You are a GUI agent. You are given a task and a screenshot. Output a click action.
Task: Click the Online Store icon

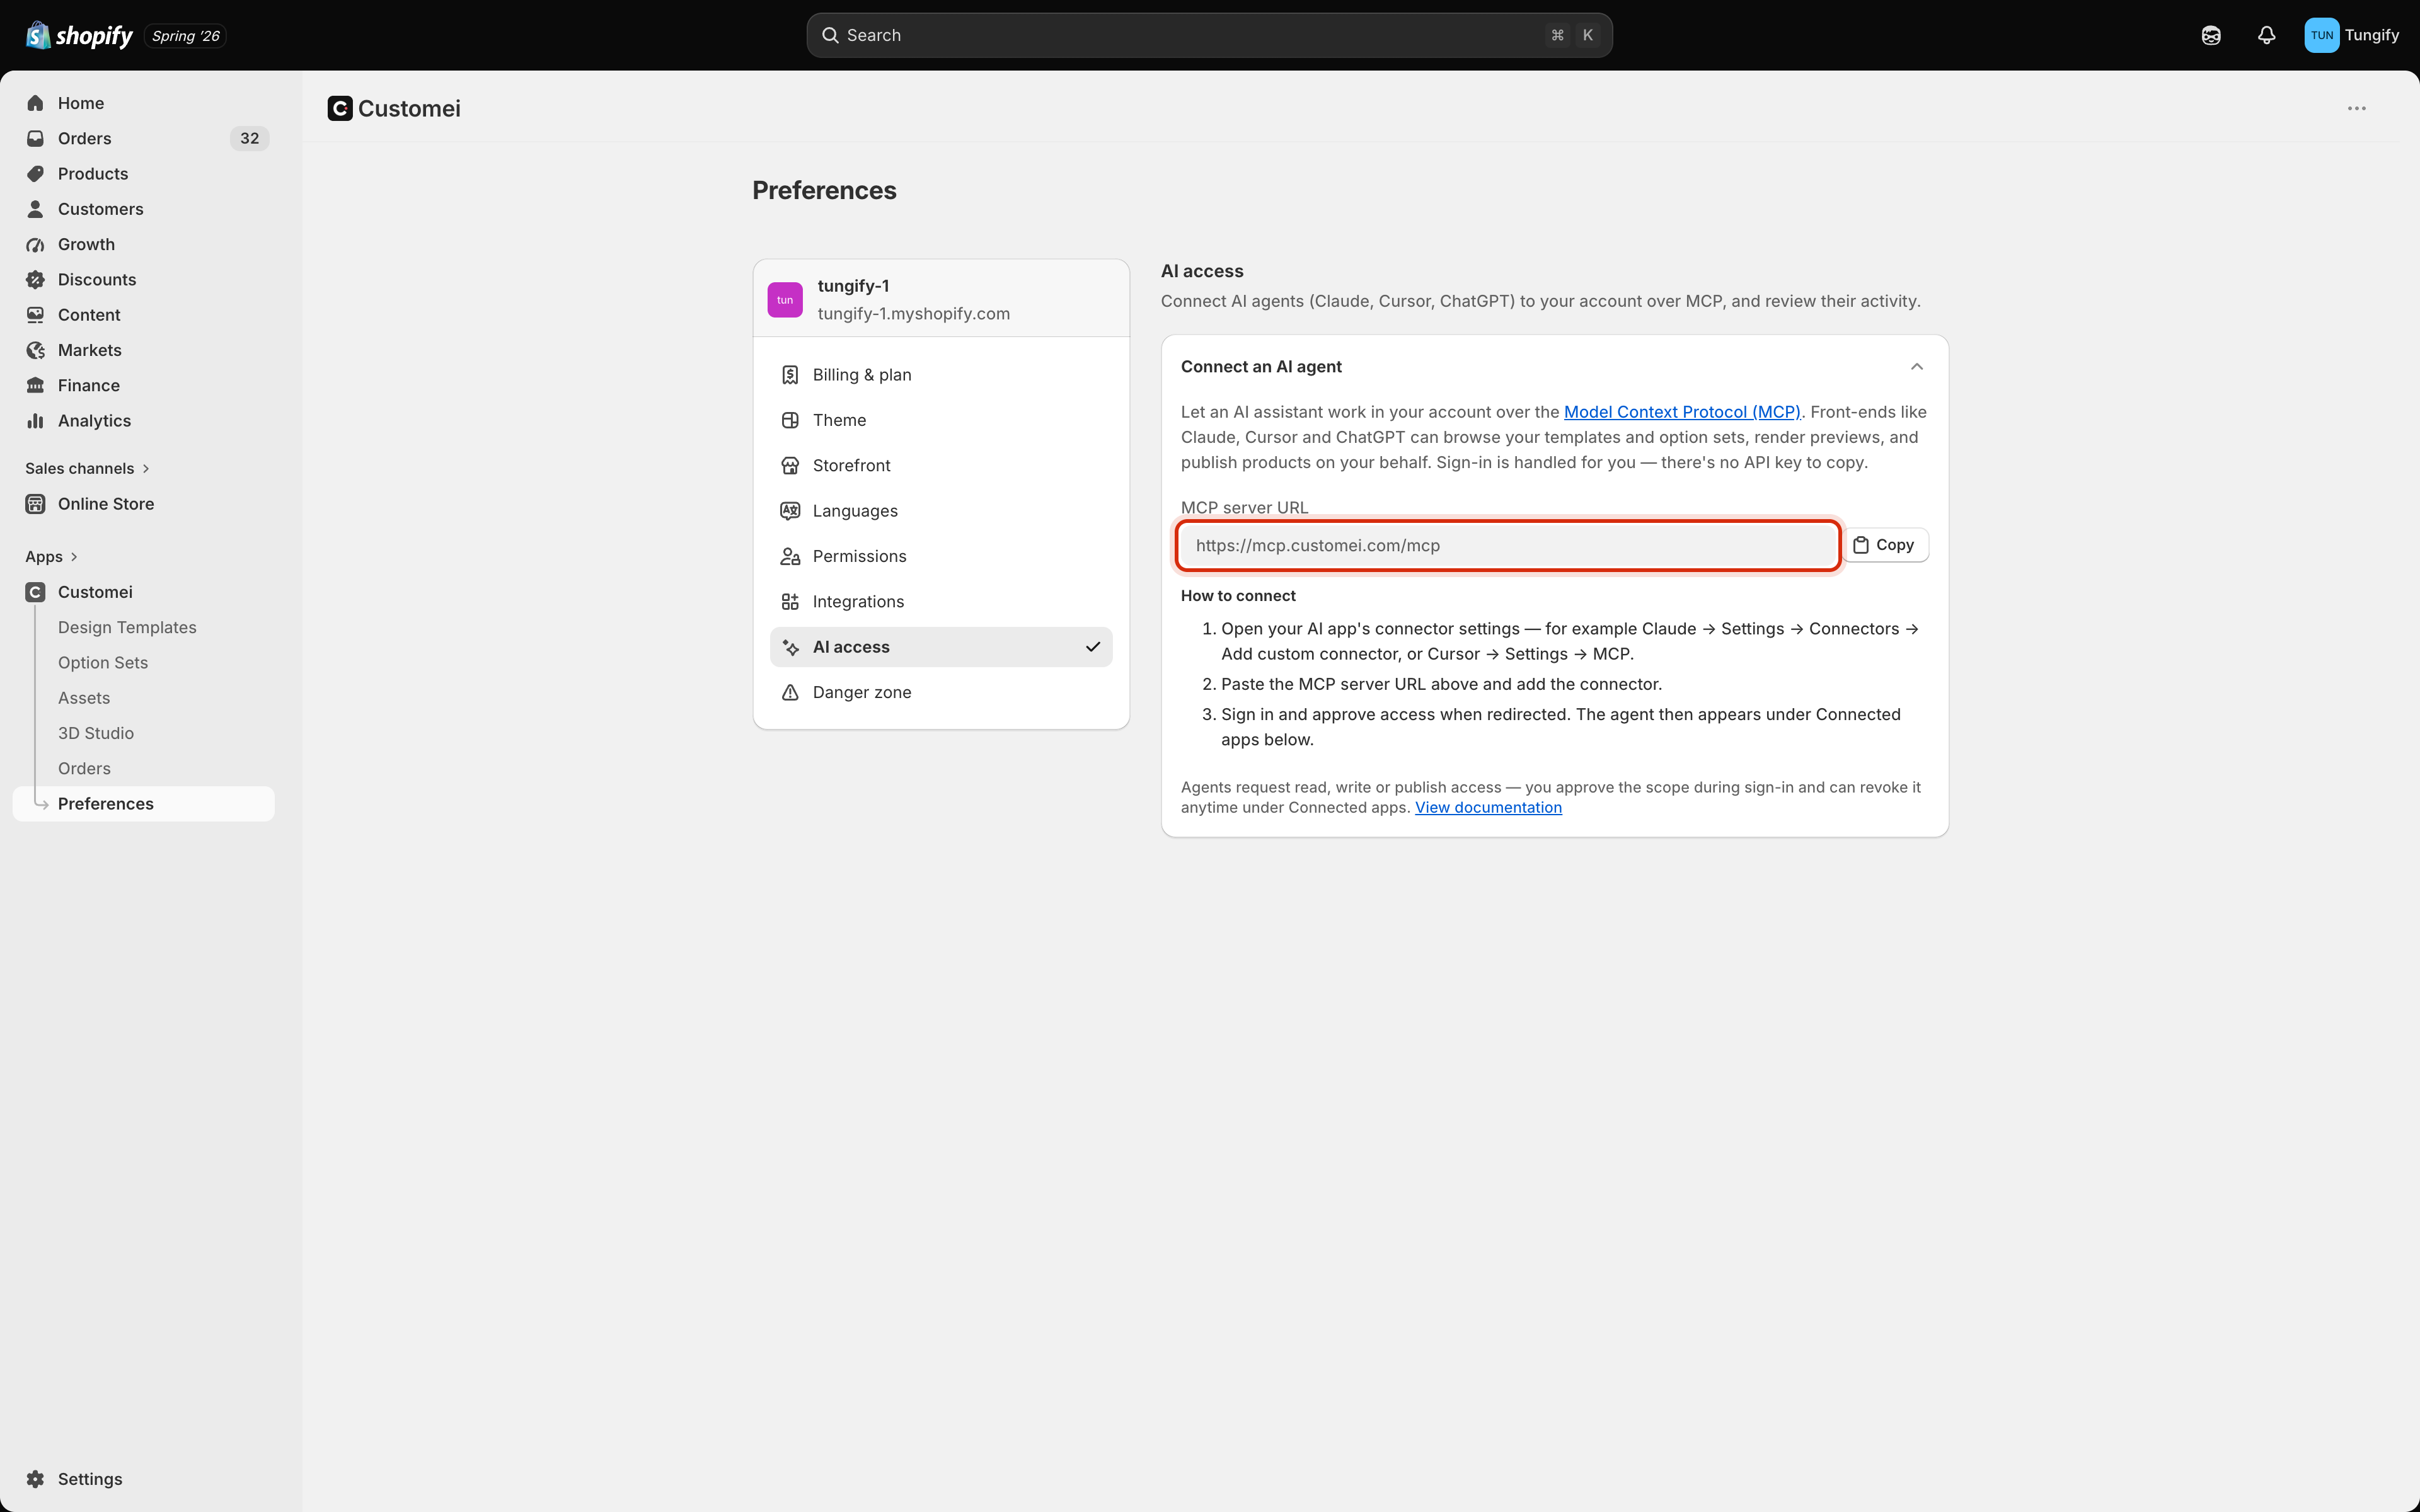(x=36, y=504)
